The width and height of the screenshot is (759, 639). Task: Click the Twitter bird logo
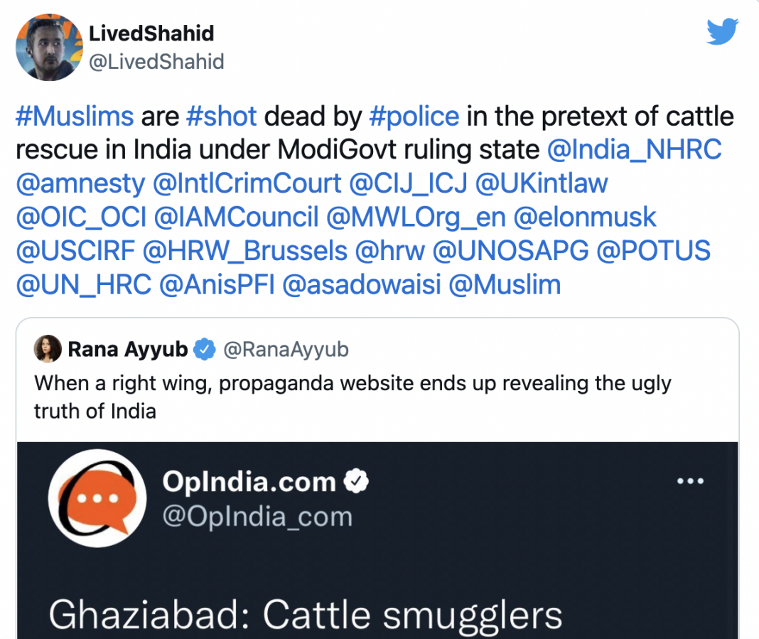tap(722, 31)
